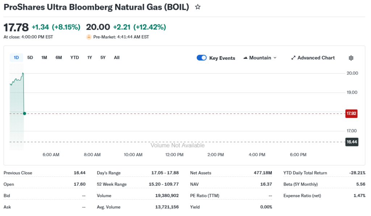The width and height of the screenshot is (371, 216).
Task: Select the All time range
Action: click(x=117, y=58)
